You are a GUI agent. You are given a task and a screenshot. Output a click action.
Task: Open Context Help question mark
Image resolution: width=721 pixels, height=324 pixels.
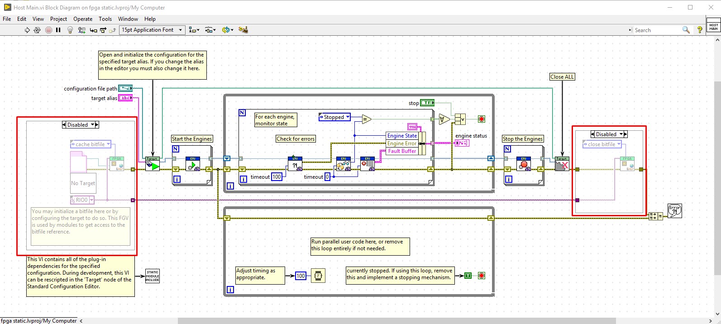pos(700,30)
